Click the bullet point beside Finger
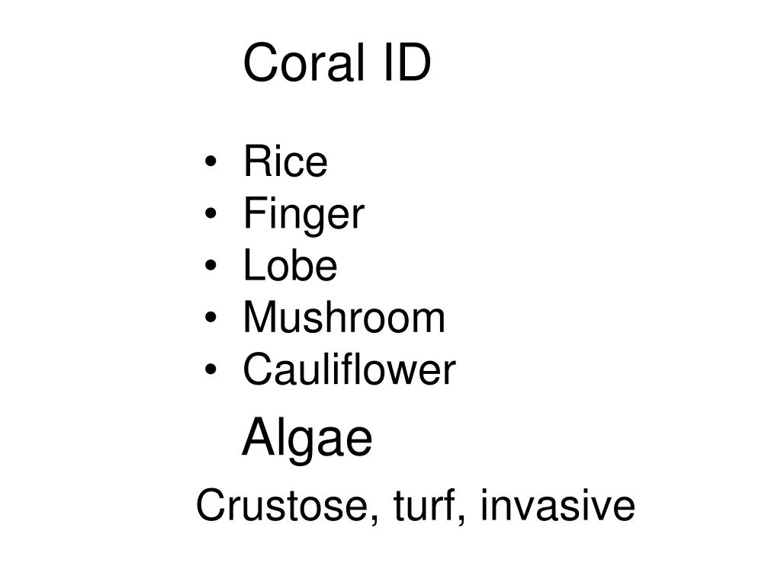This screenshot has height=585, width=781. point(211,213)
